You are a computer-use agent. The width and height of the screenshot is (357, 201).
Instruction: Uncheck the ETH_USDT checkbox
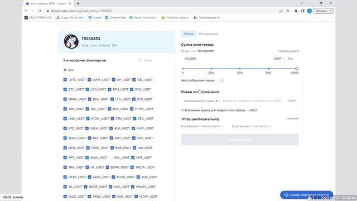click(x=110, y=89)
